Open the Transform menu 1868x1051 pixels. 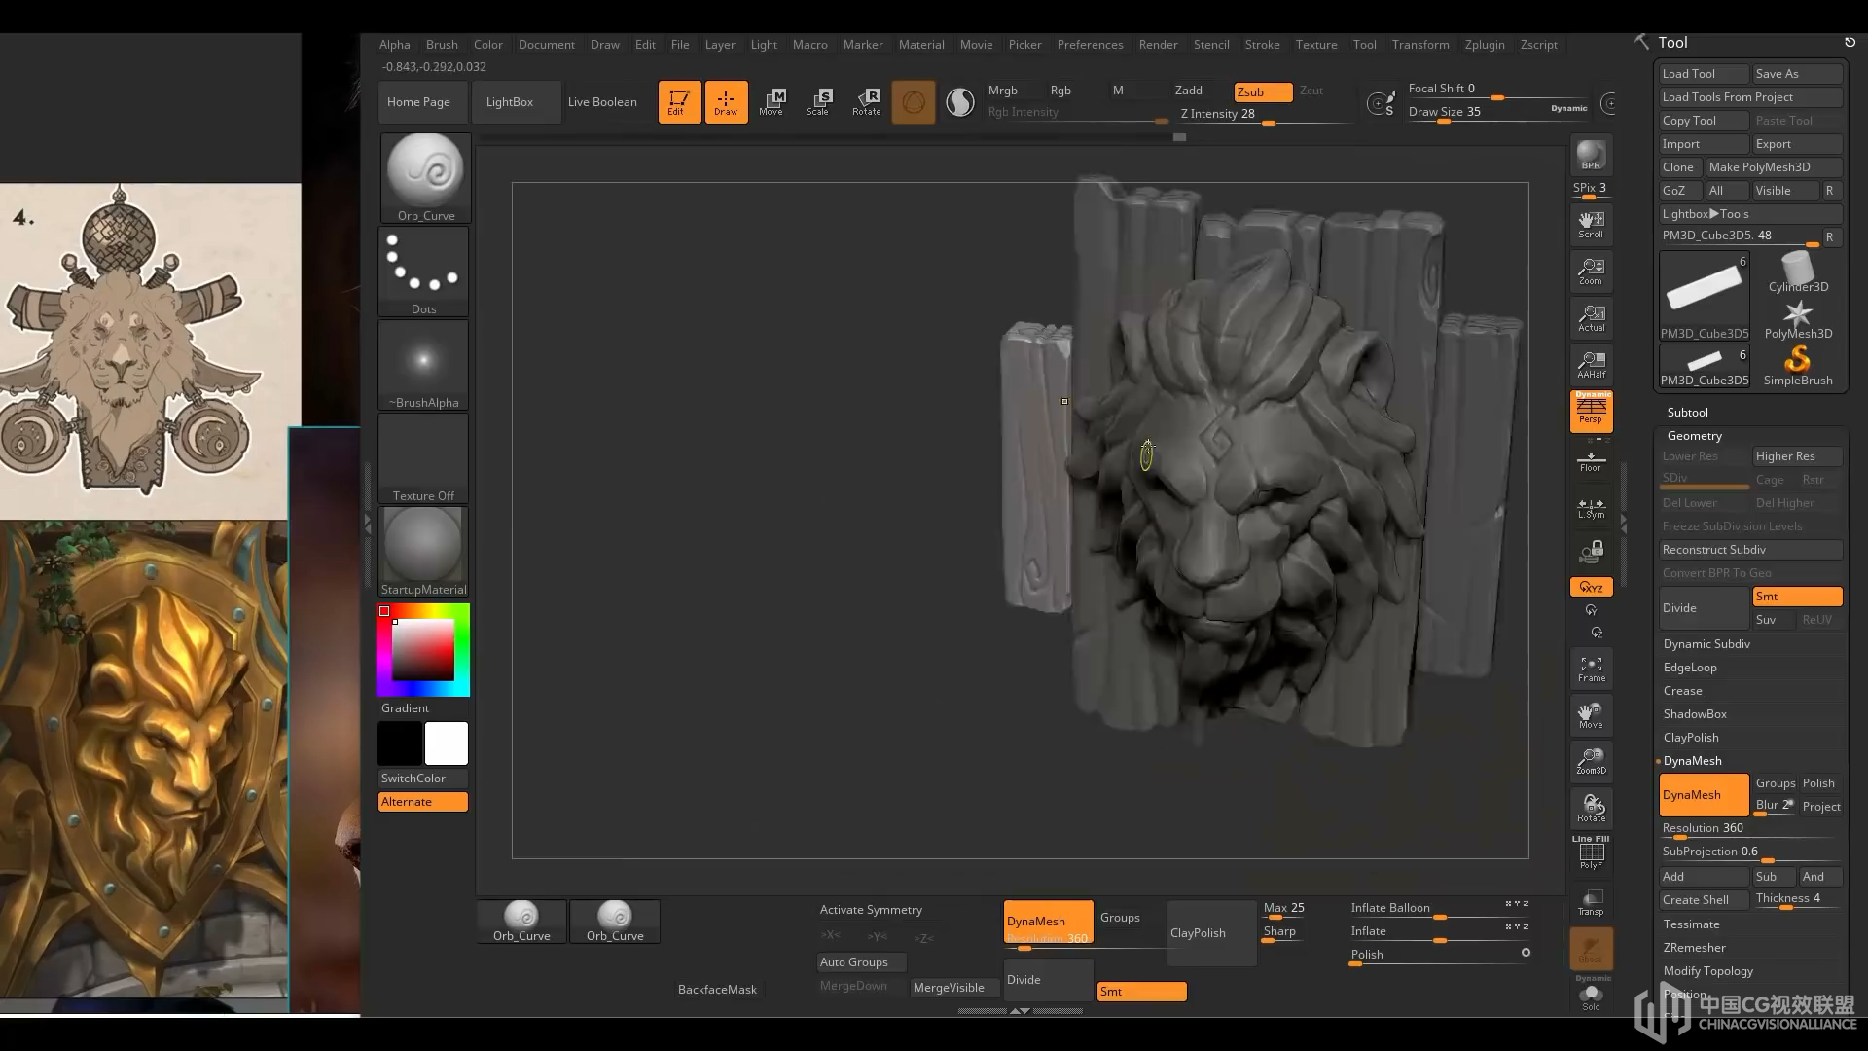point(1420,45)
